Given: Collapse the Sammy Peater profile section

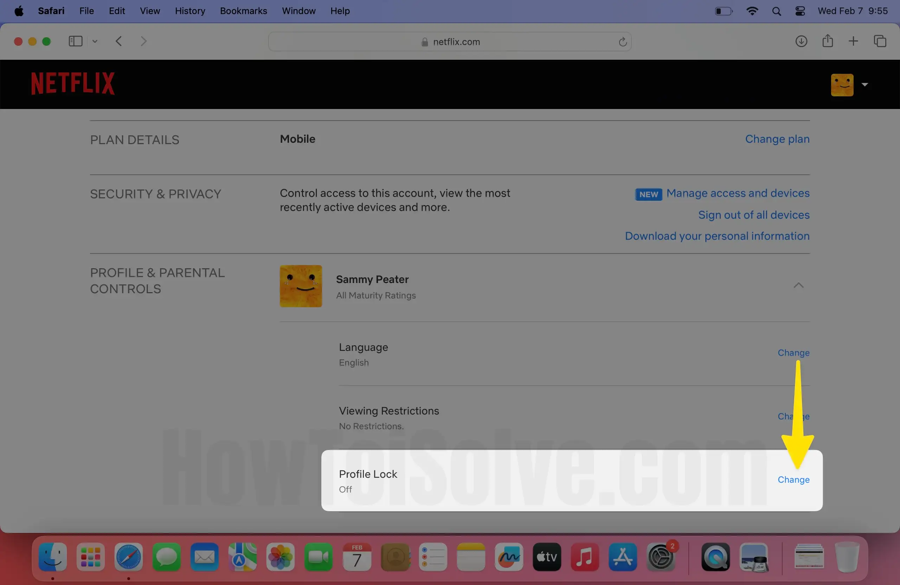Looking at the screenshot, I should (x=798, y=285).
